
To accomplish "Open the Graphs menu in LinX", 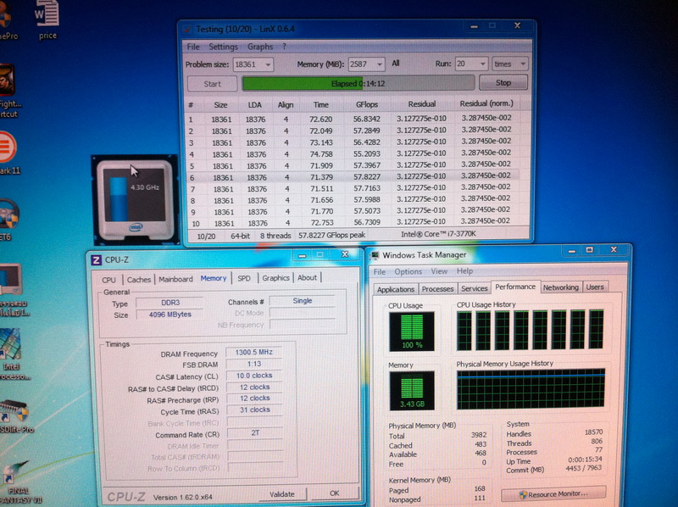I will coord(260,47).
